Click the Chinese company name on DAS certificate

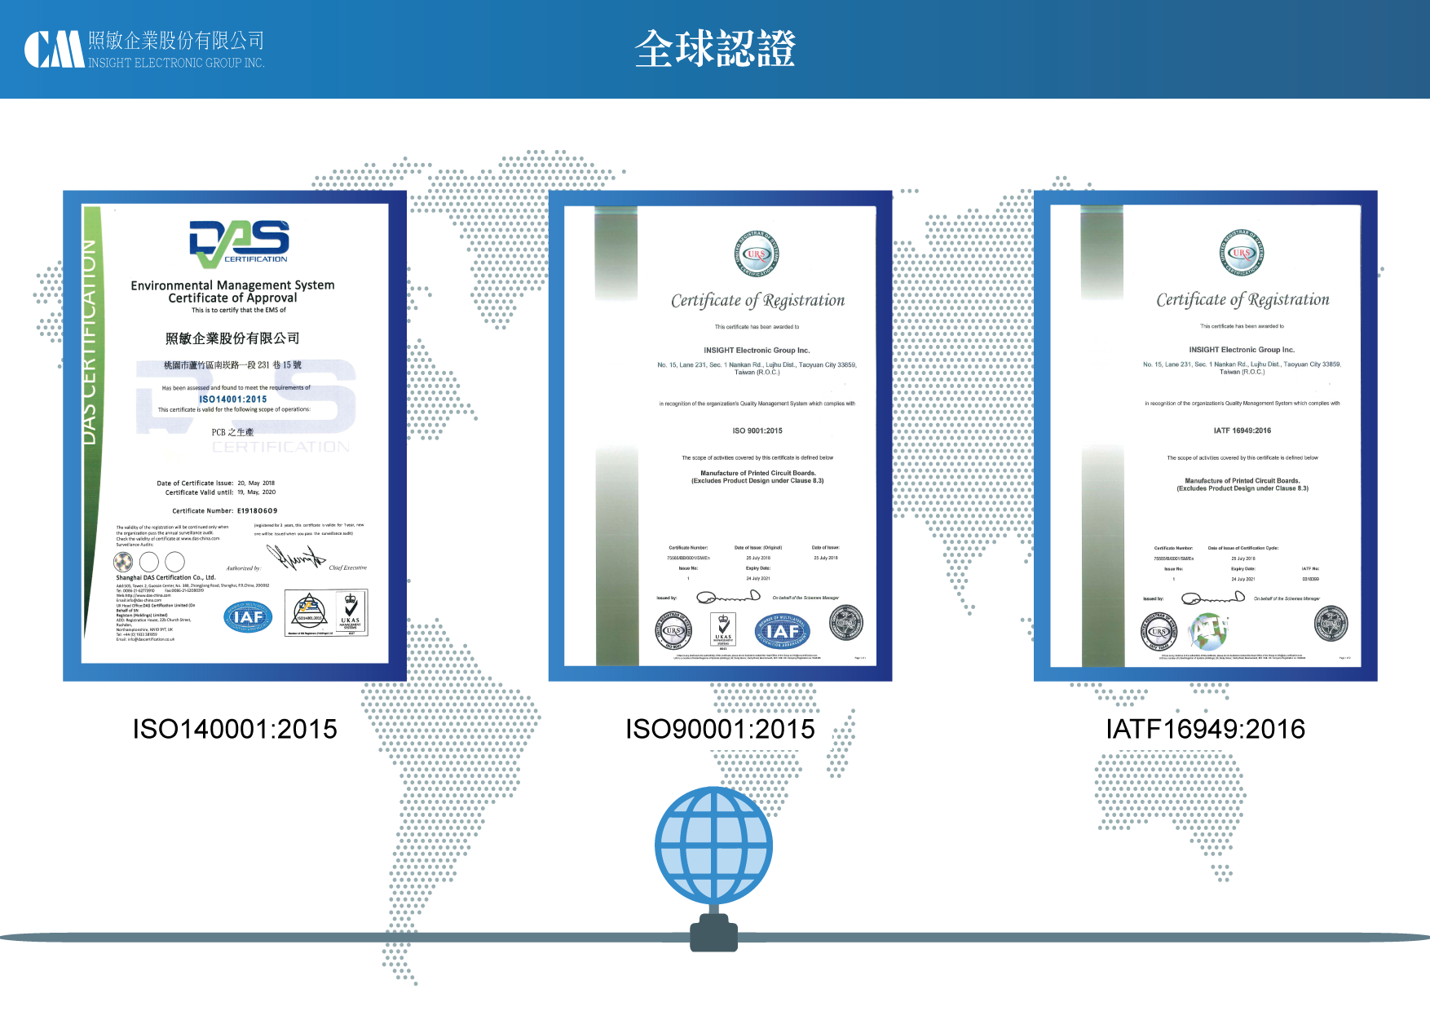pyautogui.click(x=232, y=338)
